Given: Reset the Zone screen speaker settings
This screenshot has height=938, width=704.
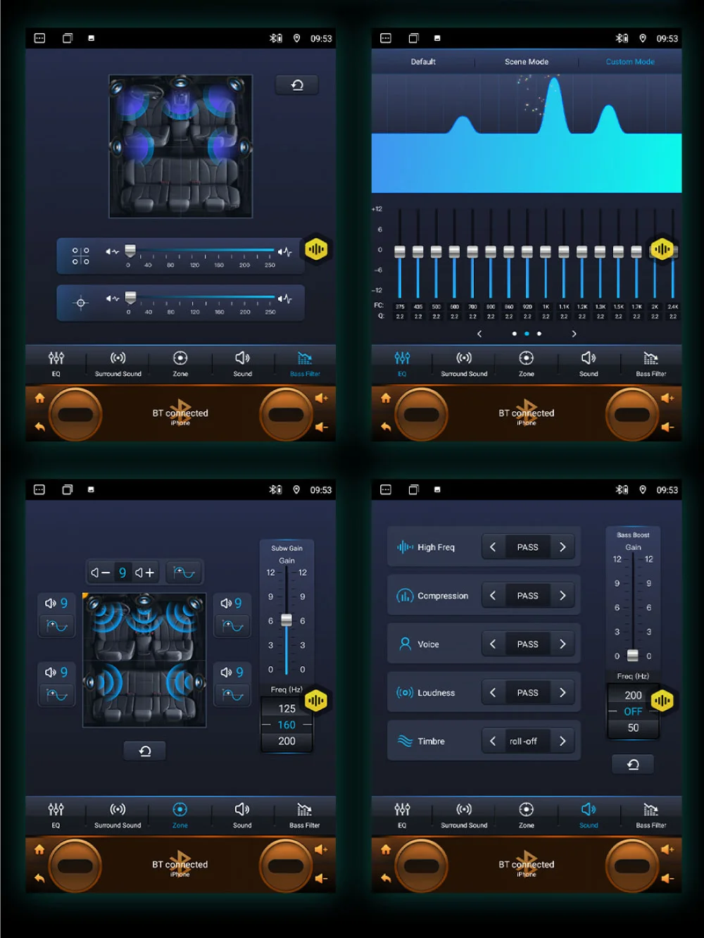Looking at the screenshot, I should 145,751.
